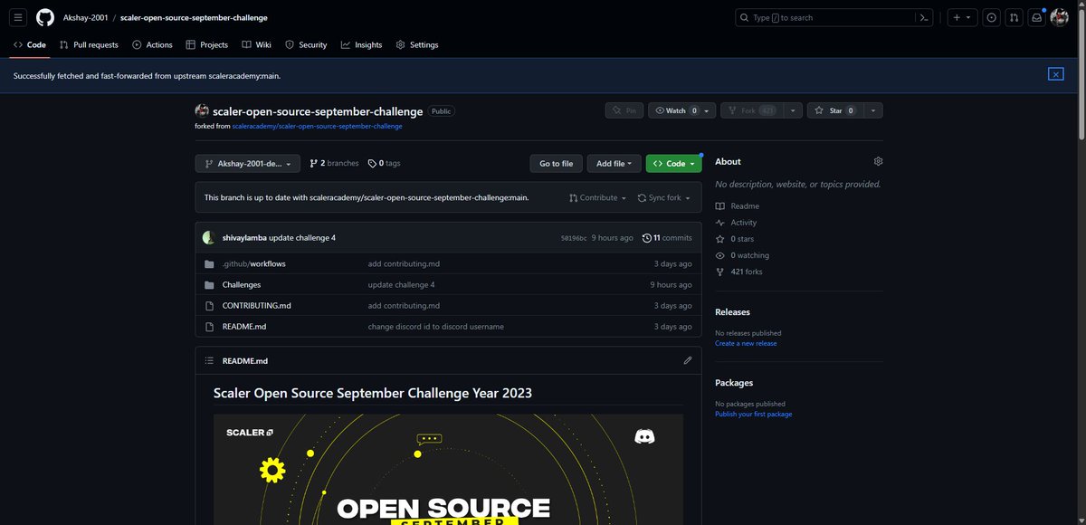This screenshot has width=1086, height=525.
Task: Go to the GitHub homepage logo
Action: [x=45, y=17]
